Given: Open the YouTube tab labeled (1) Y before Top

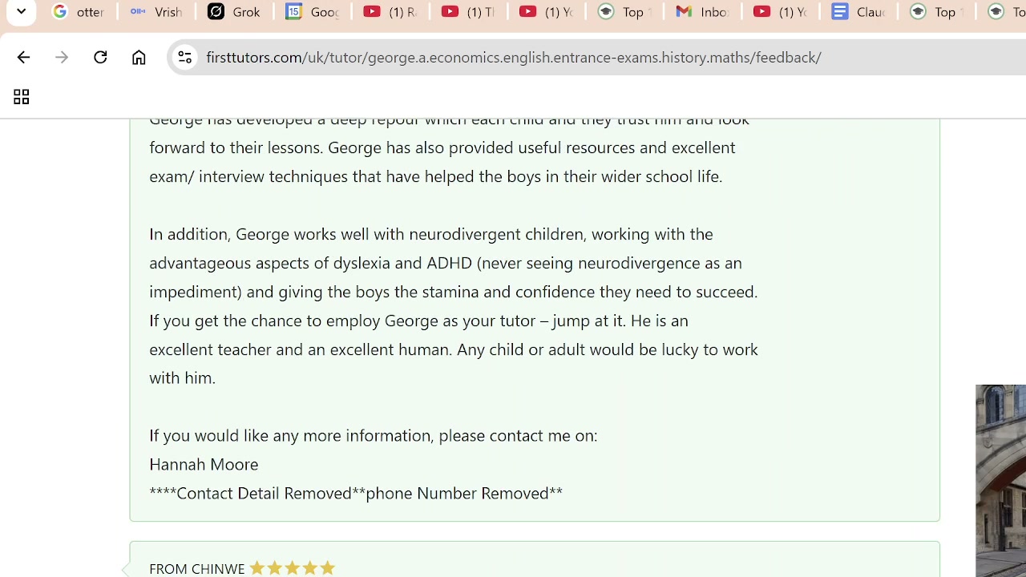Looking at the screenshot, I should point(546,12).
